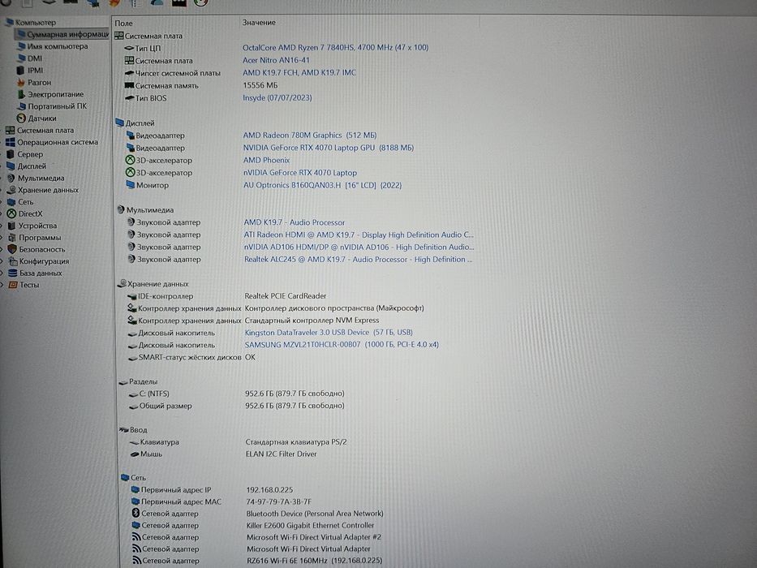Viewport: 757px width, 568px height.
Task: Open Имя компьютера in the tree
Action: [x=58, y=46]
